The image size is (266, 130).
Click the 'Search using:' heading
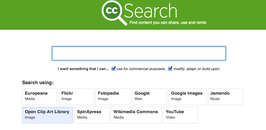[38, 83]
